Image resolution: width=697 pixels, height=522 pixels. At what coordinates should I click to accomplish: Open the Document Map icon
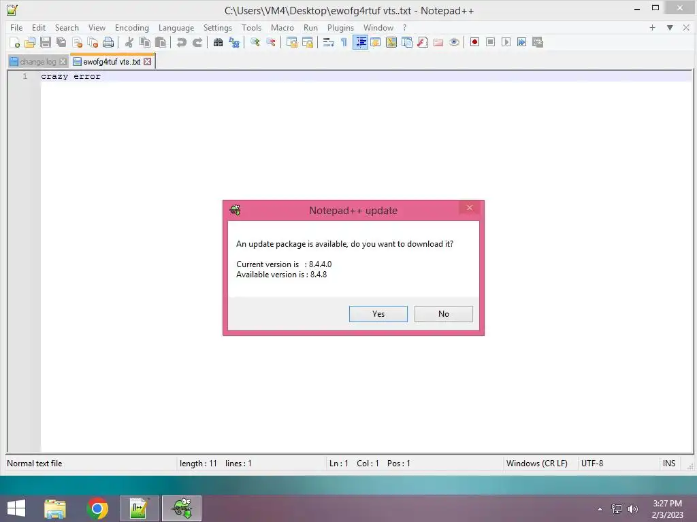coord(391,42)
